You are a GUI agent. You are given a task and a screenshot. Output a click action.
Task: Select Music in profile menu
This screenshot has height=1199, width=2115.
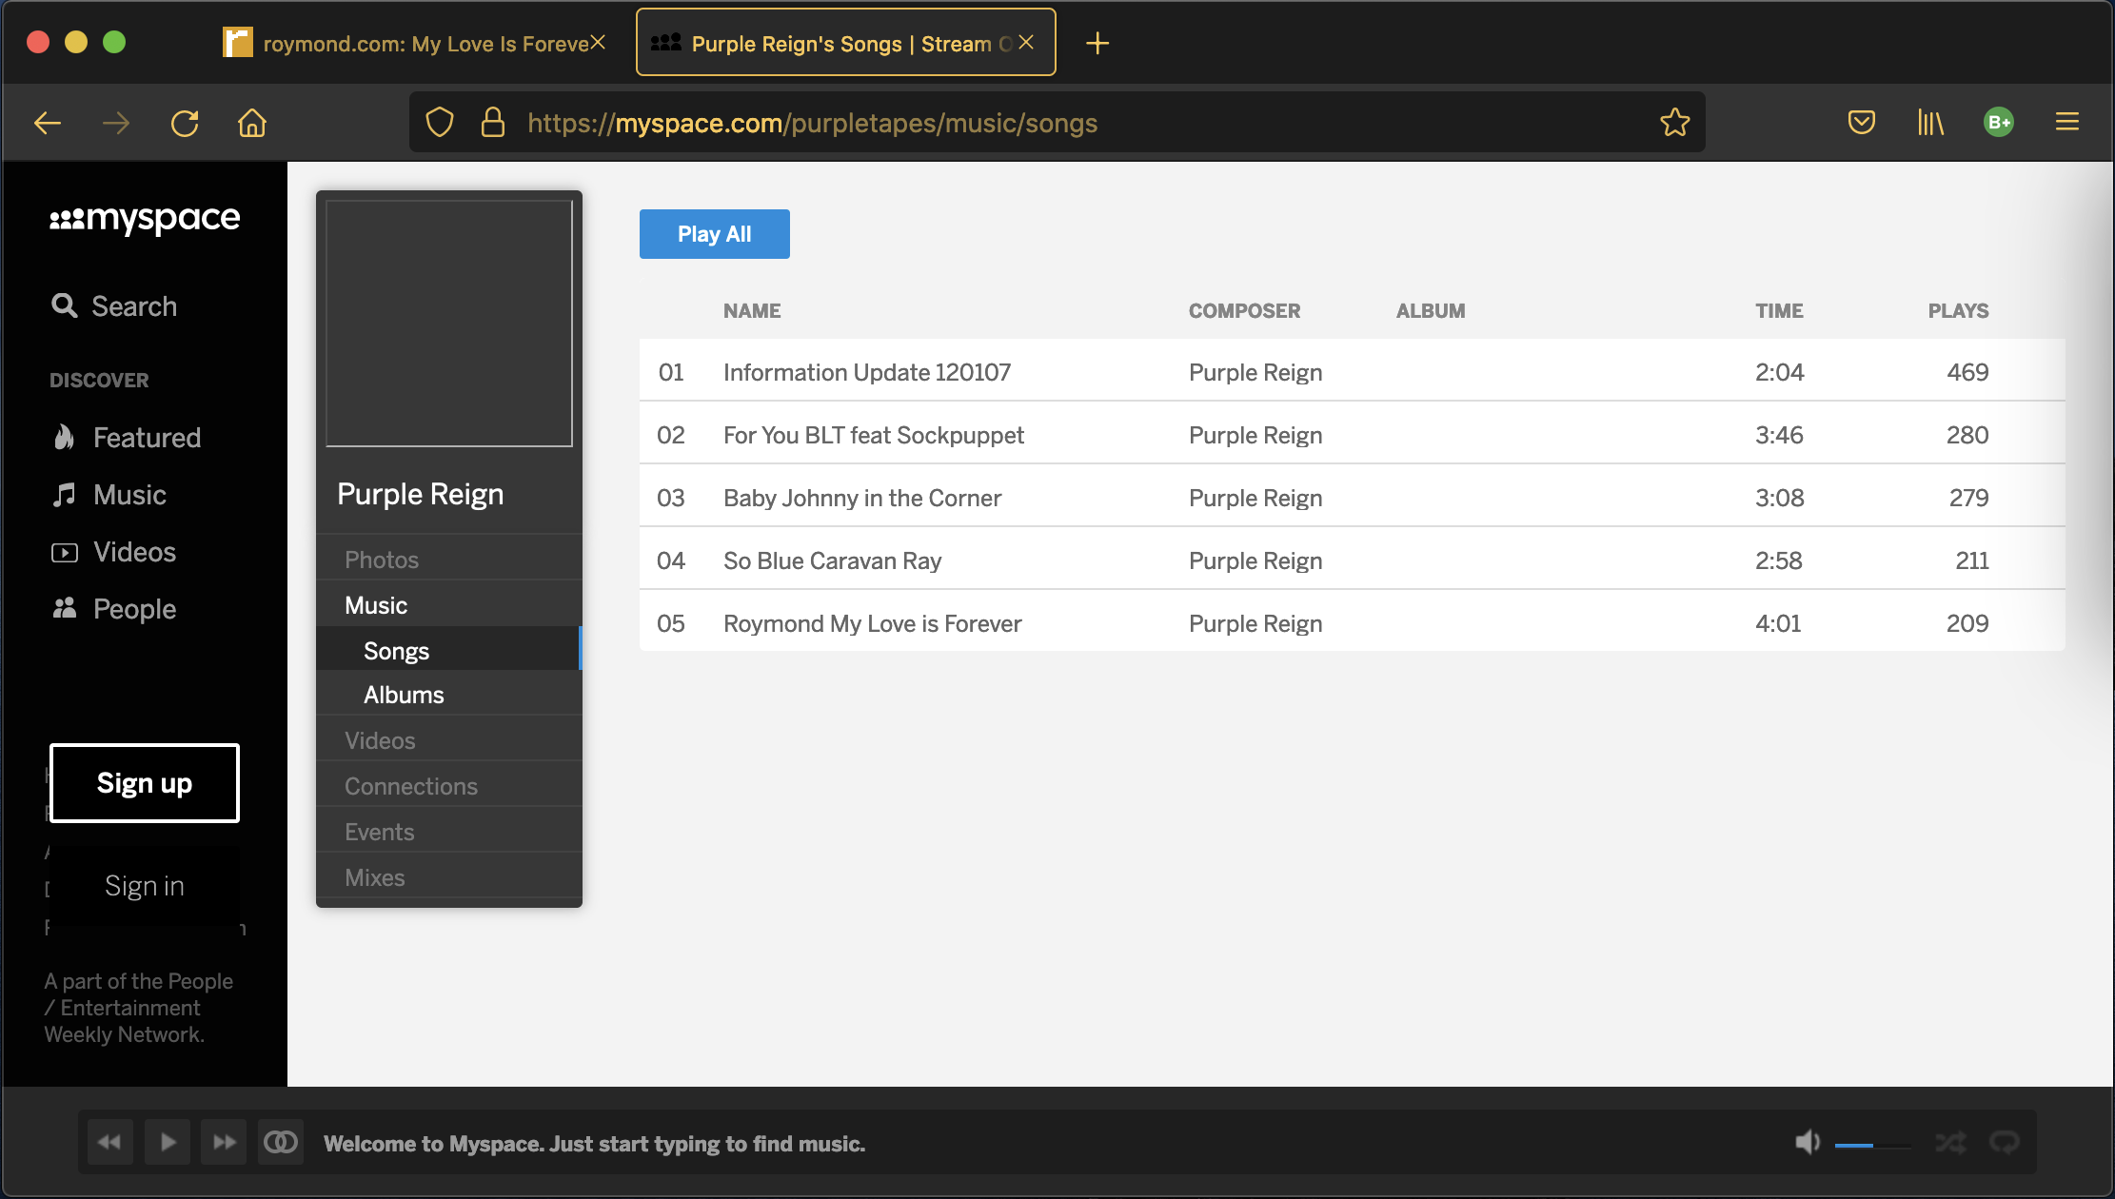click(449, 605)
